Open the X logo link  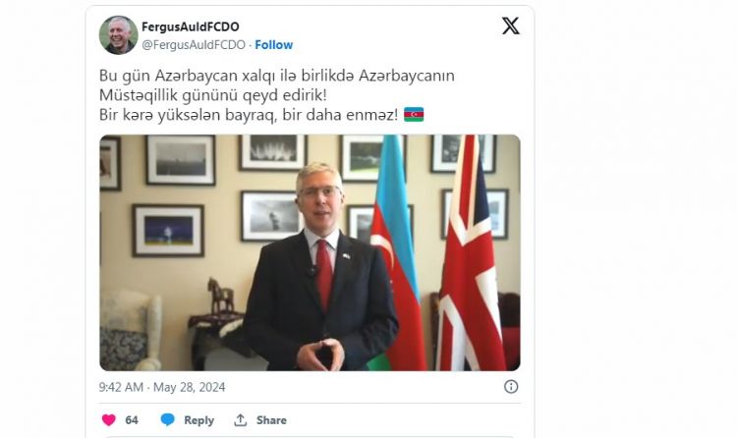[x=510, y=26]
